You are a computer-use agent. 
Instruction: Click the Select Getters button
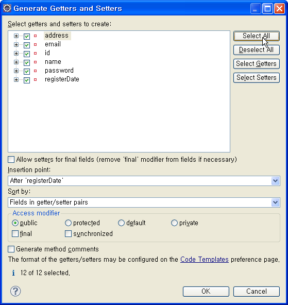pyautogui.click(x=257, y=64)
